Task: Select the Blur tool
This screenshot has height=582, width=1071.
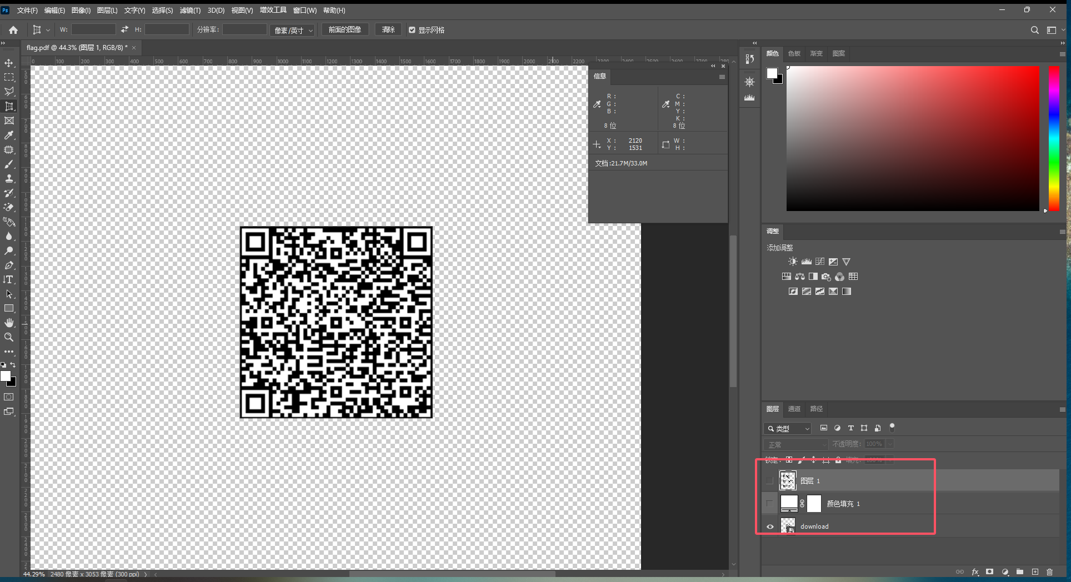Action: coord(9,236)
